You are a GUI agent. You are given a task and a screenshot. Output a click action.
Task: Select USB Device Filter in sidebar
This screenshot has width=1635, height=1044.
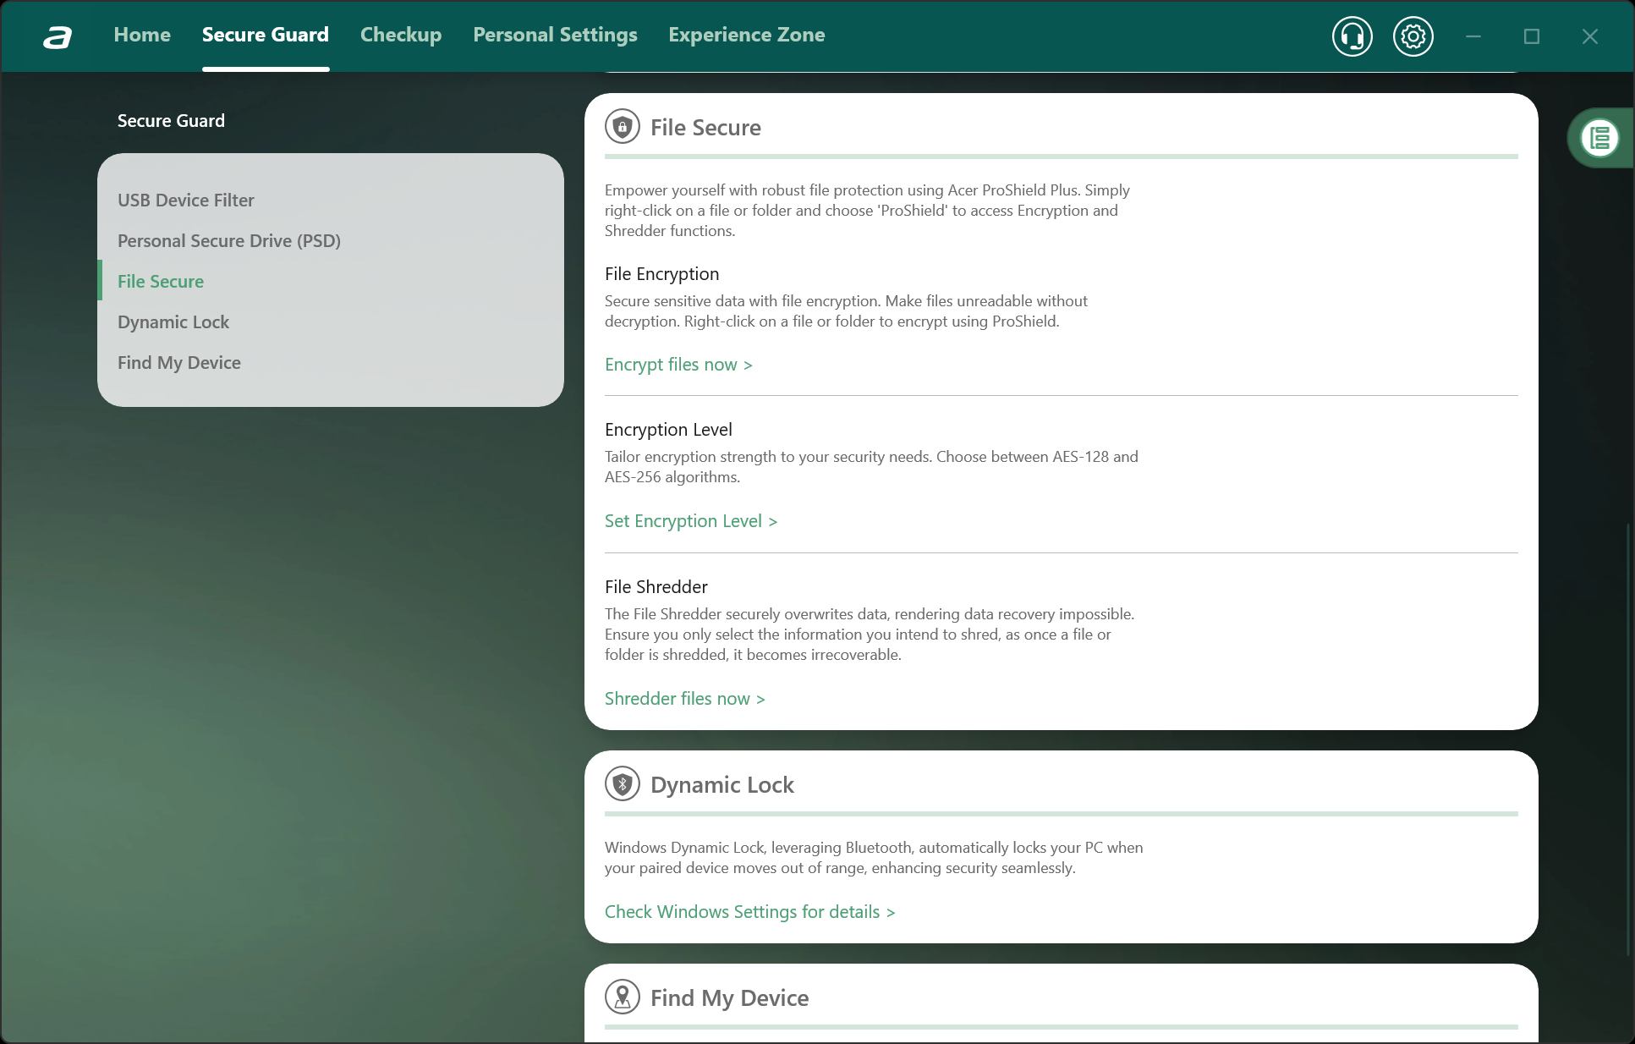[186, 201]
